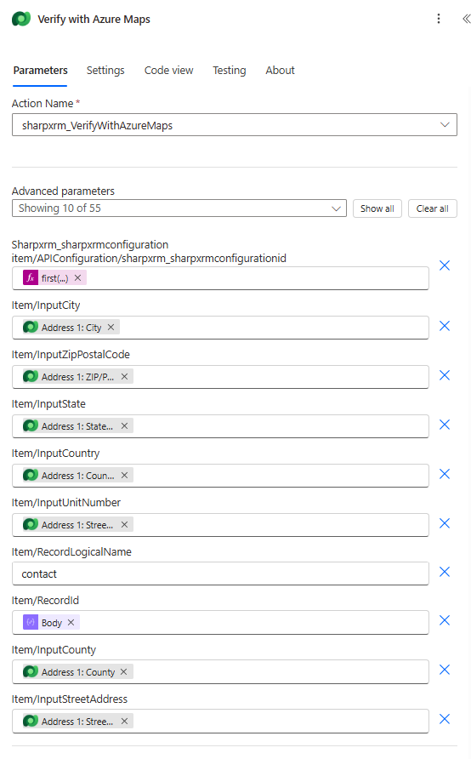Remove the Item/InputState parameter with blue X
The image size is (471, 759).
[445, 425]
